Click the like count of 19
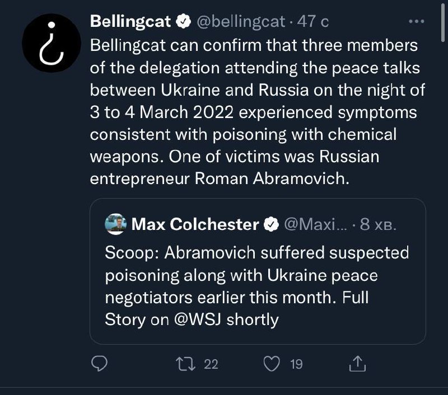This screenshot has height=395, width=448. [x=296, y=364]
